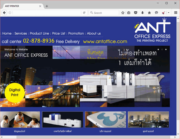Viewport: 180px width, 139px height.
Task: Type in the browser Search field
Action: [x=105, y=13]
